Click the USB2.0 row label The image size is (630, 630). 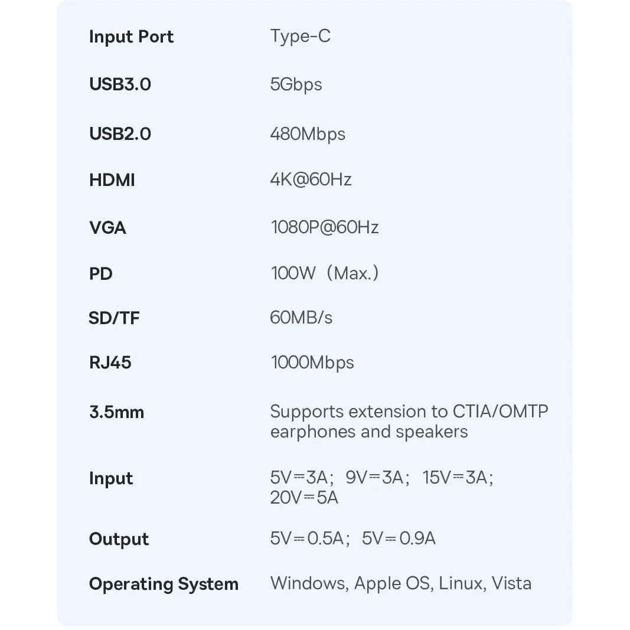click(120, 134)
